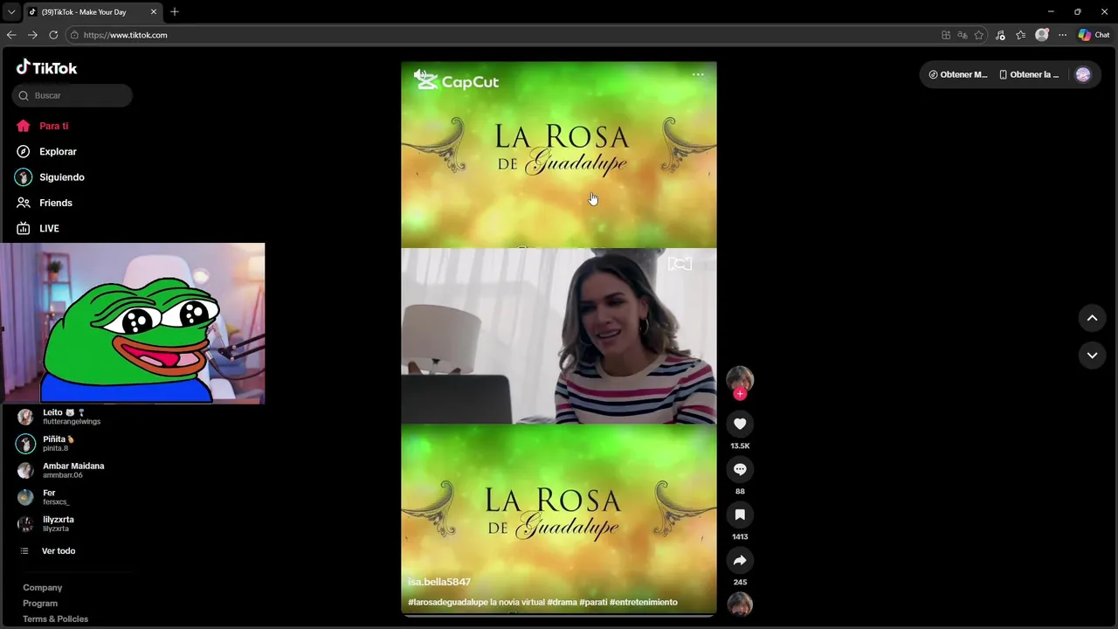Screen dimensions: 1118x629
Task: Add page to favorites star icon
Action: [979, 35]
